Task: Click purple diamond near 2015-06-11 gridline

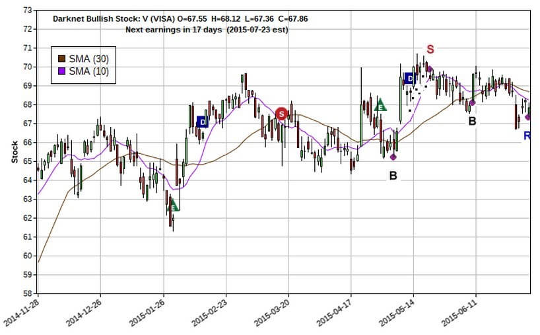Action: pos(472,102)
